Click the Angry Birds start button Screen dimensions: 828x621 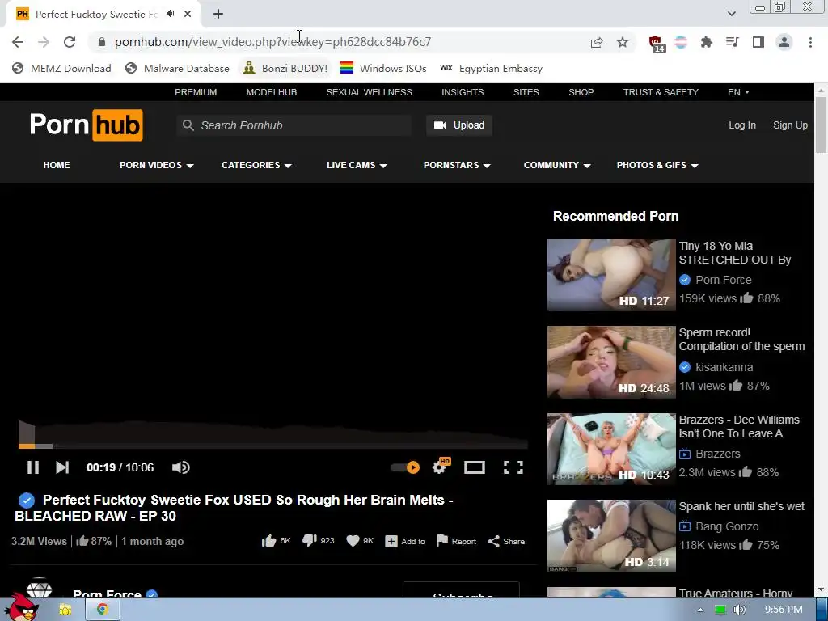coord(22,608)
